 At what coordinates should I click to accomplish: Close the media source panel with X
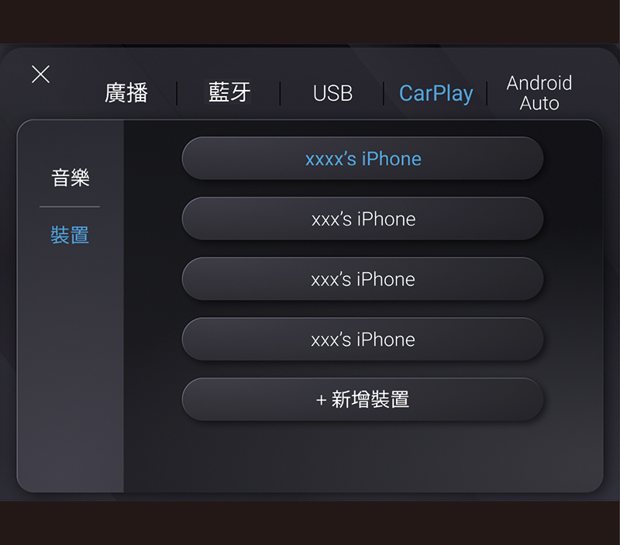coord(41,74)
